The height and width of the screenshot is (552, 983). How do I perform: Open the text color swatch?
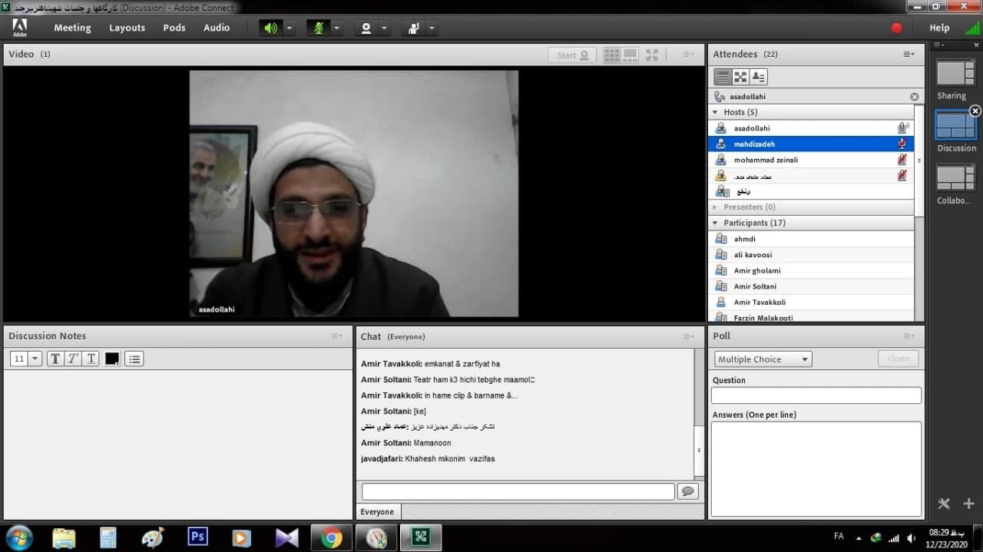[112, 359]
